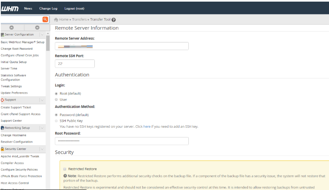Open the News menu item
Viewport: 329px width, 190px height.
(28, 8)
